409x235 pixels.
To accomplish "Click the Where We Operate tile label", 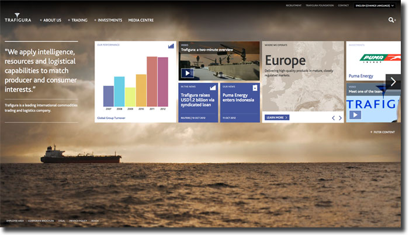I will click(x=276, y=45).
